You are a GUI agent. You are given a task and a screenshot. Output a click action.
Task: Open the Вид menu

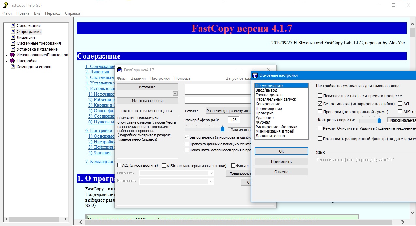[x=37, y=13]
